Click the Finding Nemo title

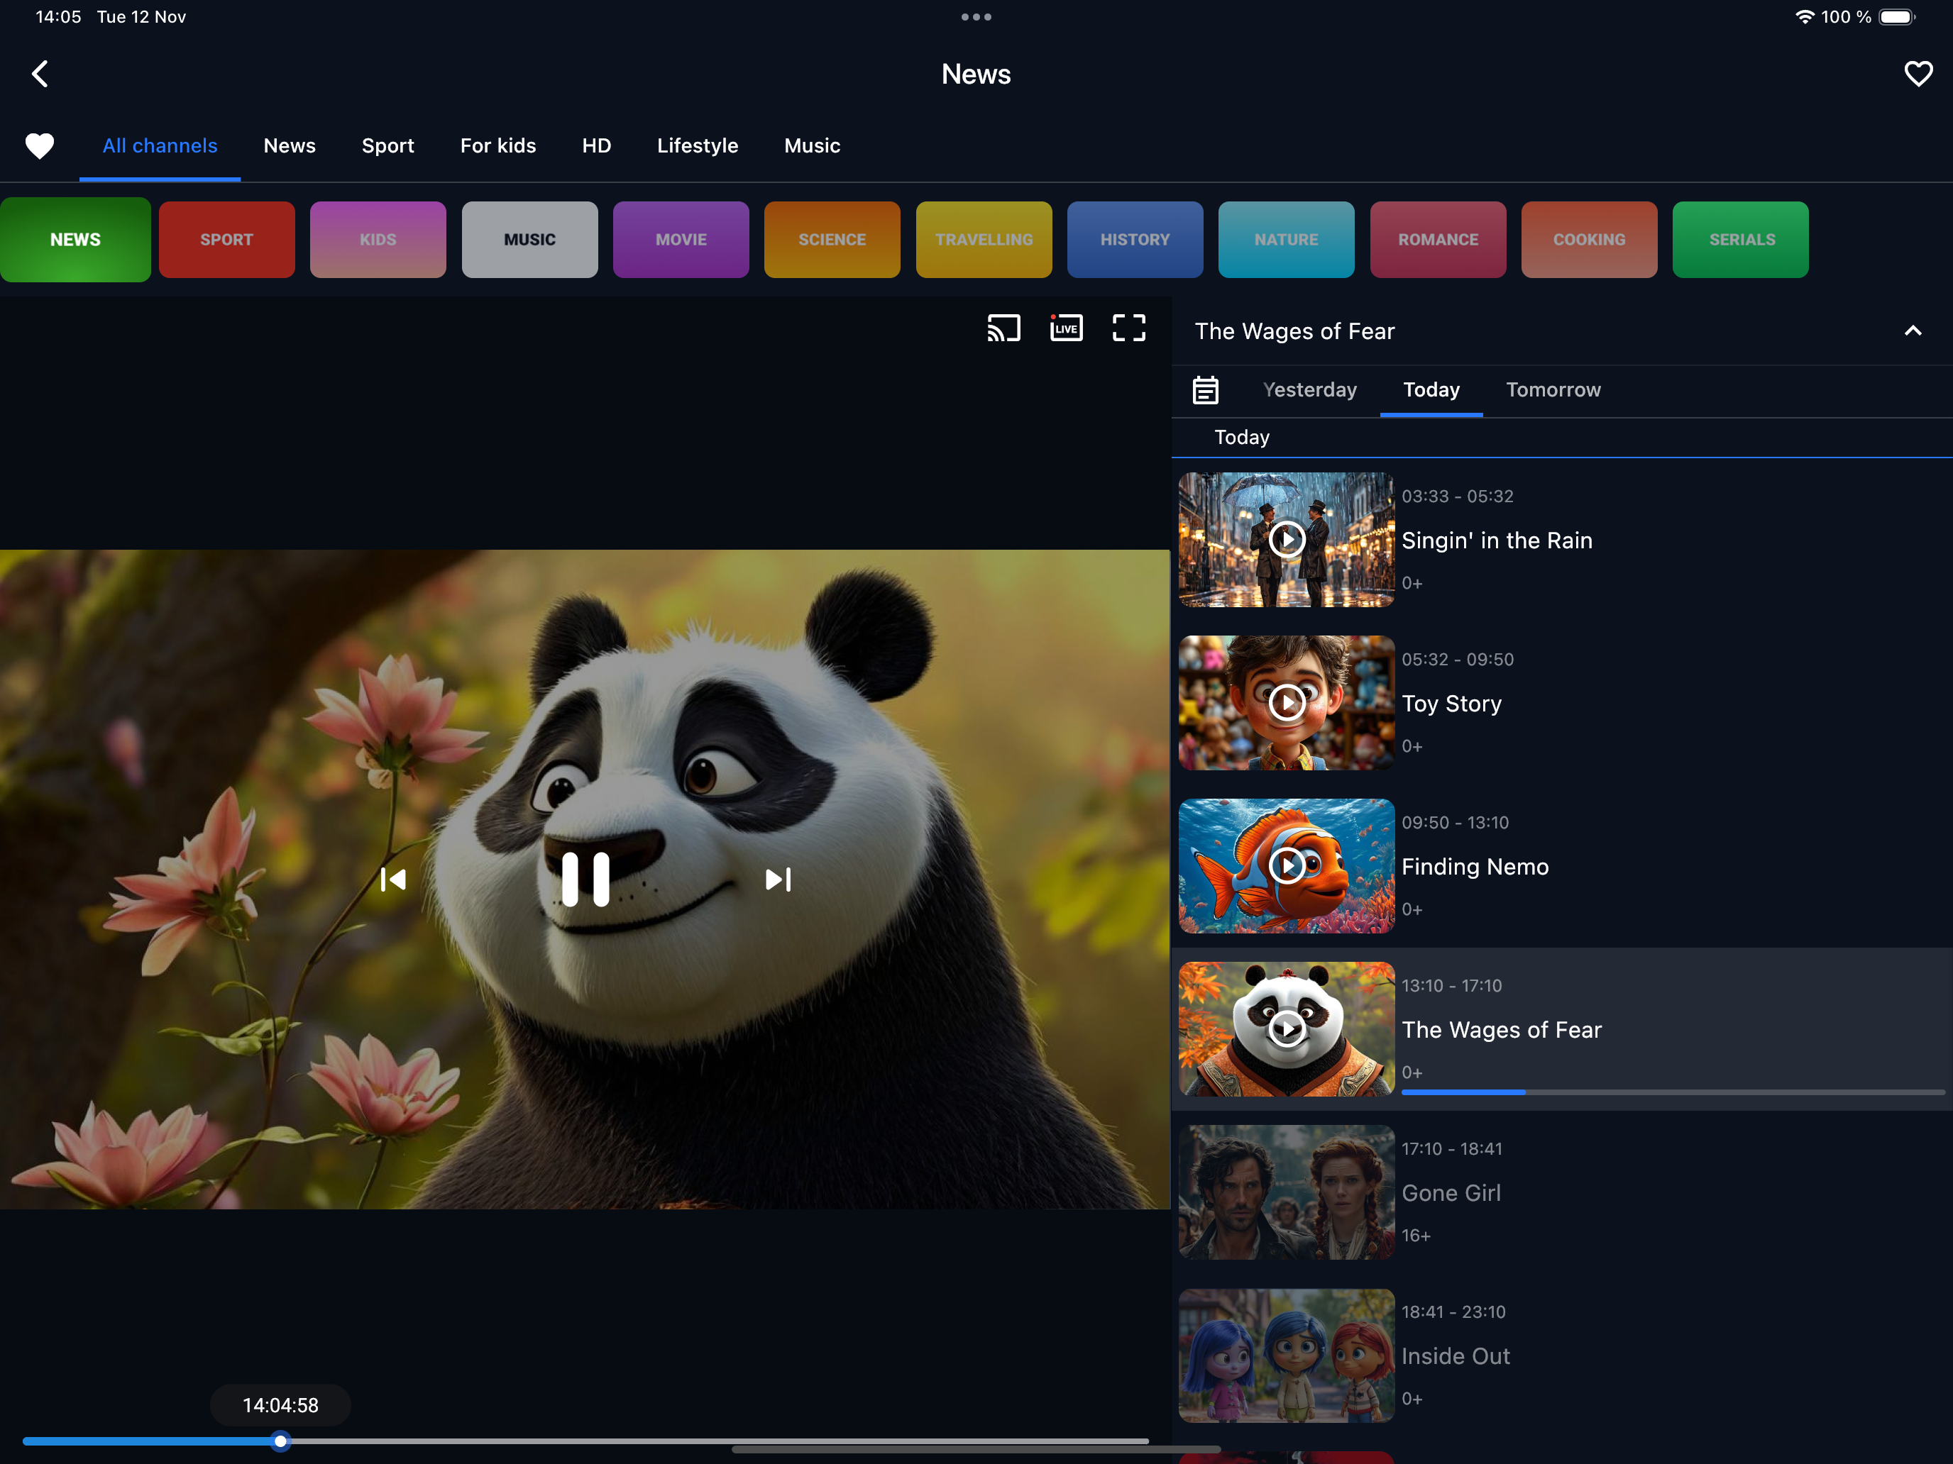1475,867
